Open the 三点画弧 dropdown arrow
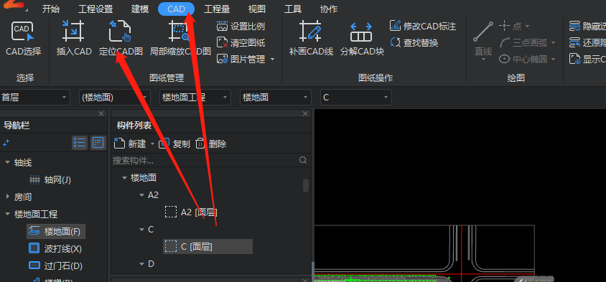Viewport: 606px width, 282px height. pyautogui.click(x=553, y=42)
